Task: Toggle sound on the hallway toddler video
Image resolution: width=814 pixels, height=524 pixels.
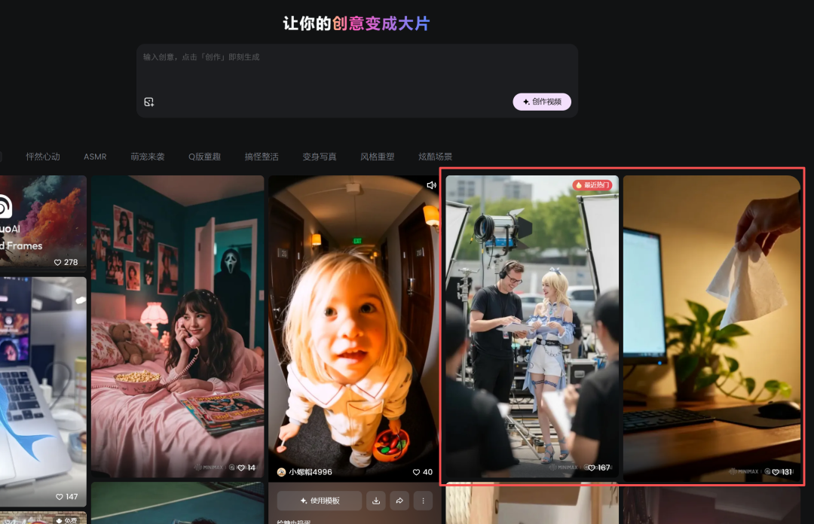Action: click(431, 185)
